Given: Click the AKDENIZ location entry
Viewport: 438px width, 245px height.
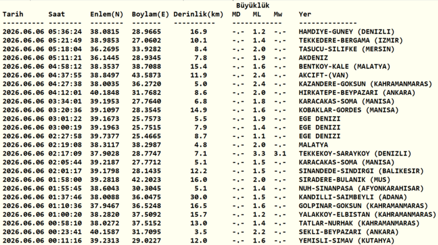Looking at the screenshot, I should (313, 57).
